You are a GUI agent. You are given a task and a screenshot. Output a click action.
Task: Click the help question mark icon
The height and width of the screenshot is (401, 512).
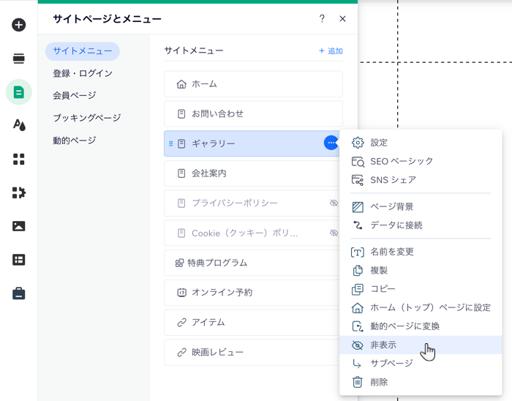point(322,18)
